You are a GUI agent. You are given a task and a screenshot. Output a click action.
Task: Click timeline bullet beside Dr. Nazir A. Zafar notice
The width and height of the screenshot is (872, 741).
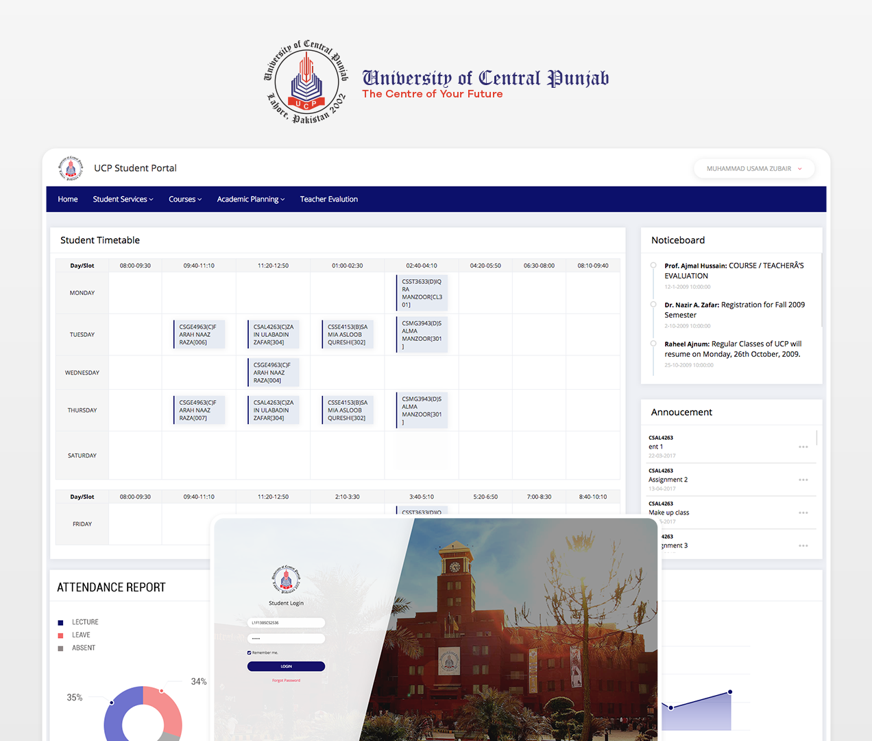pos(653,305)
